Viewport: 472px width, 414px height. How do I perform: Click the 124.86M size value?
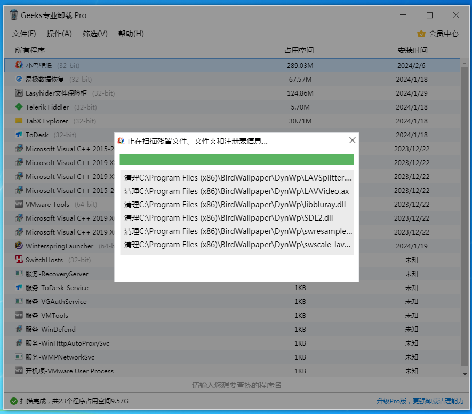300,93
